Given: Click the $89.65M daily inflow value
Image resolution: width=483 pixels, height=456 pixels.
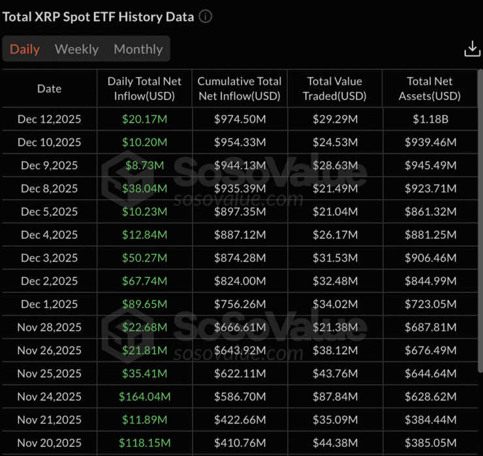Looking at the screenshot, I should [x=144, y=304].
